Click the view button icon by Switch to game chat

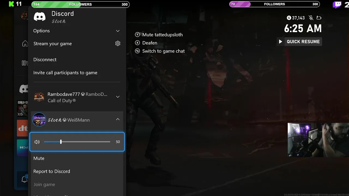point(137,51)
